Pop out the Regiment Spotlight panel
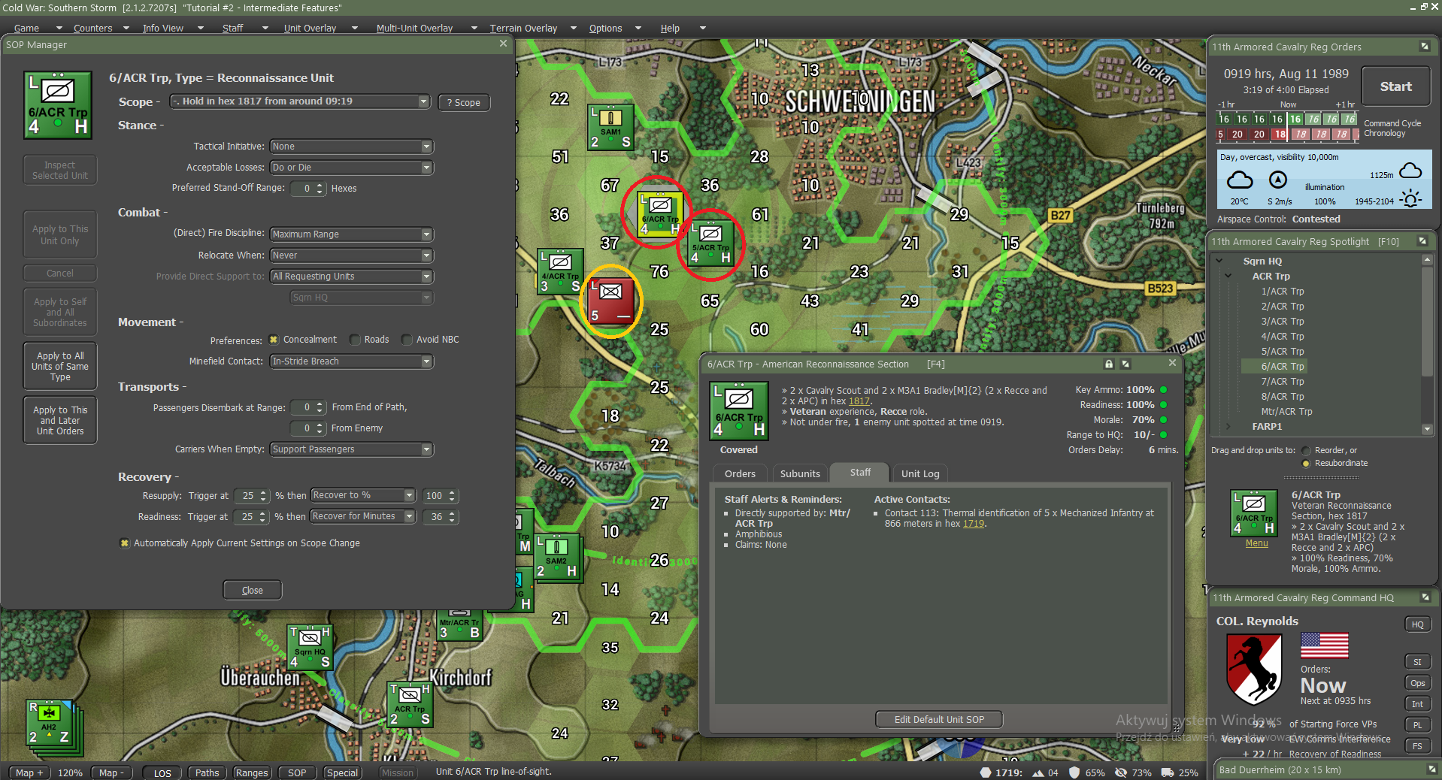Screen dimensions: 1442x780 tap(1422, 241)
